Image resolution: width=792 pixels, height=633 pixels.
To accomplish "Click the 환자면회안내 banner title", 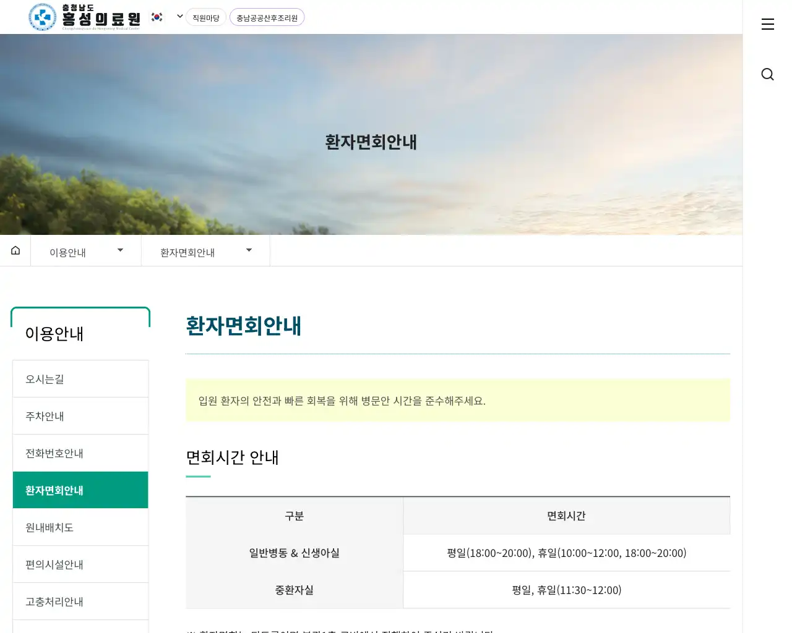I will pos(371,142).
